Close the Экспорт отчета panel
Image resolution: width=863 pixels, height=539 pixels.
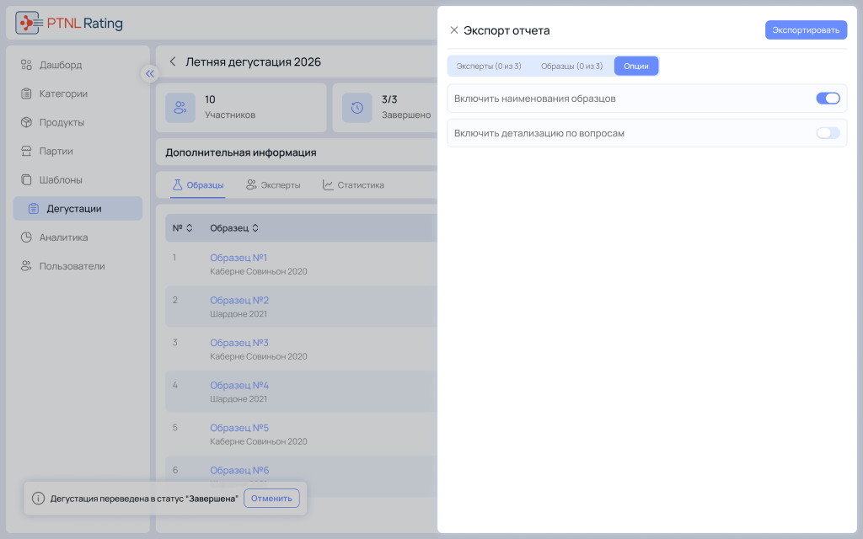point(454,30)
